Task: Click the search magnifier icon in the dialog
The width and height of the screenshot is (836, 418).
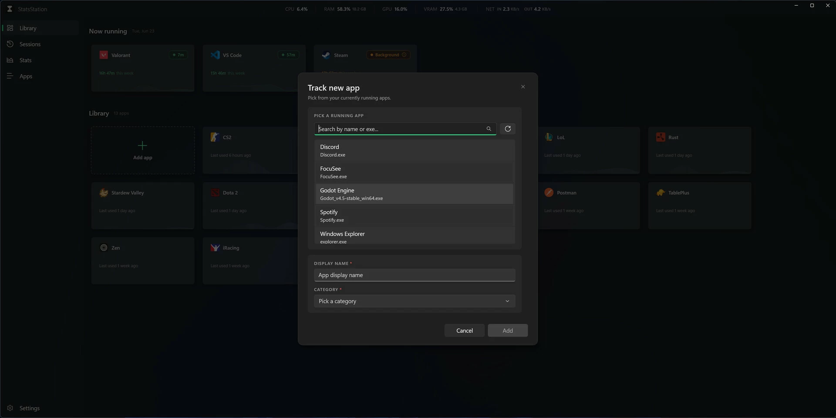Action: click(x=489, y=129)
